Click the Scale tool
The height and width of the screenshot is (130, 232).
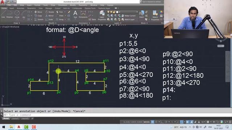[x=49, y=19]
